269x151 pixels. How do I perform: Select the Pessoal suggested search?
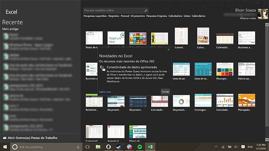point(125,16)
